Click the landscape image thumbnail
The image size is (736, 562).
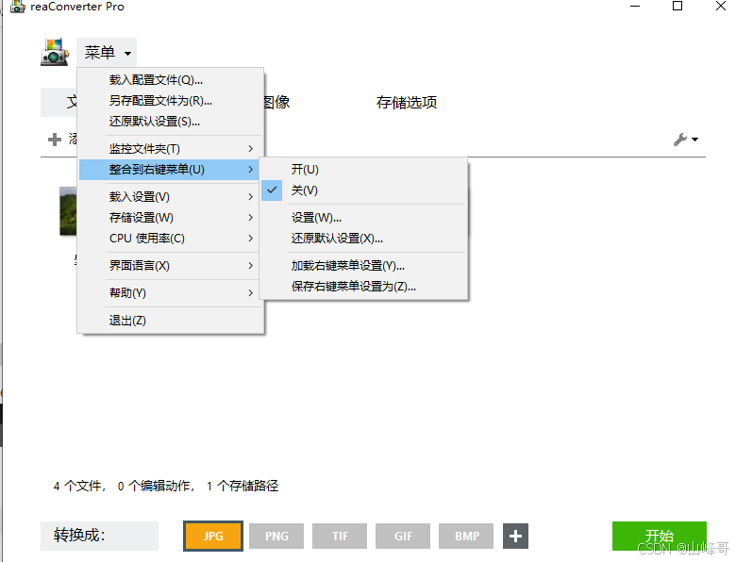coord(68,211)
